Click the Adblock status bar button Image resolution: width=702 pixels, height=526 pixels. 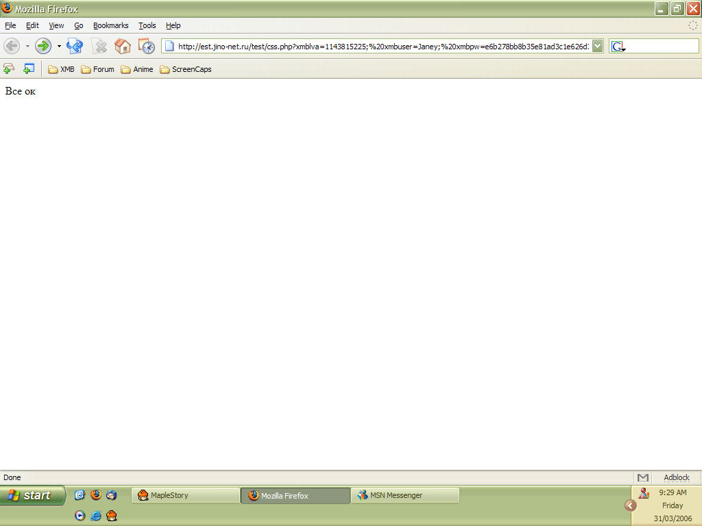click(x=677, y=477)
